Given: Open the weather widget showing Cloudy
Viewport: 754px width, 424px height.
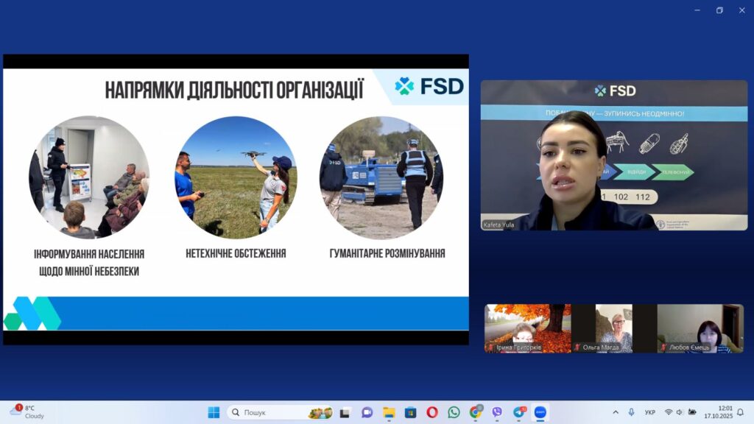Looking at the screenshot, I should click(28, 412).
